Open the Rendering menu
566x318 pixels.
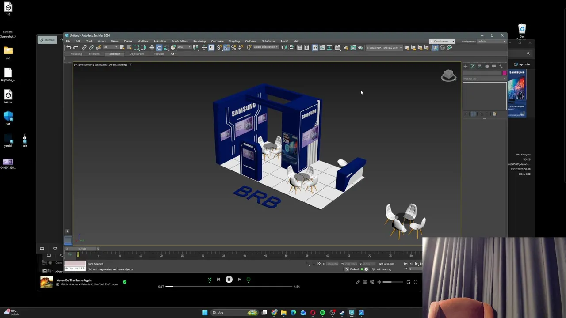pyautogui.click(x=199, y=42)
